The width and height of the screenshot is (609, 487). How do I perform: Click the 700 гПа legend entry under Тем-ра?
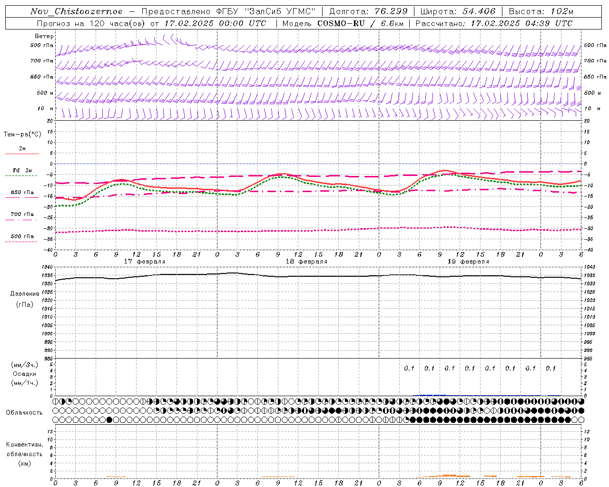(x=22, y=214)
